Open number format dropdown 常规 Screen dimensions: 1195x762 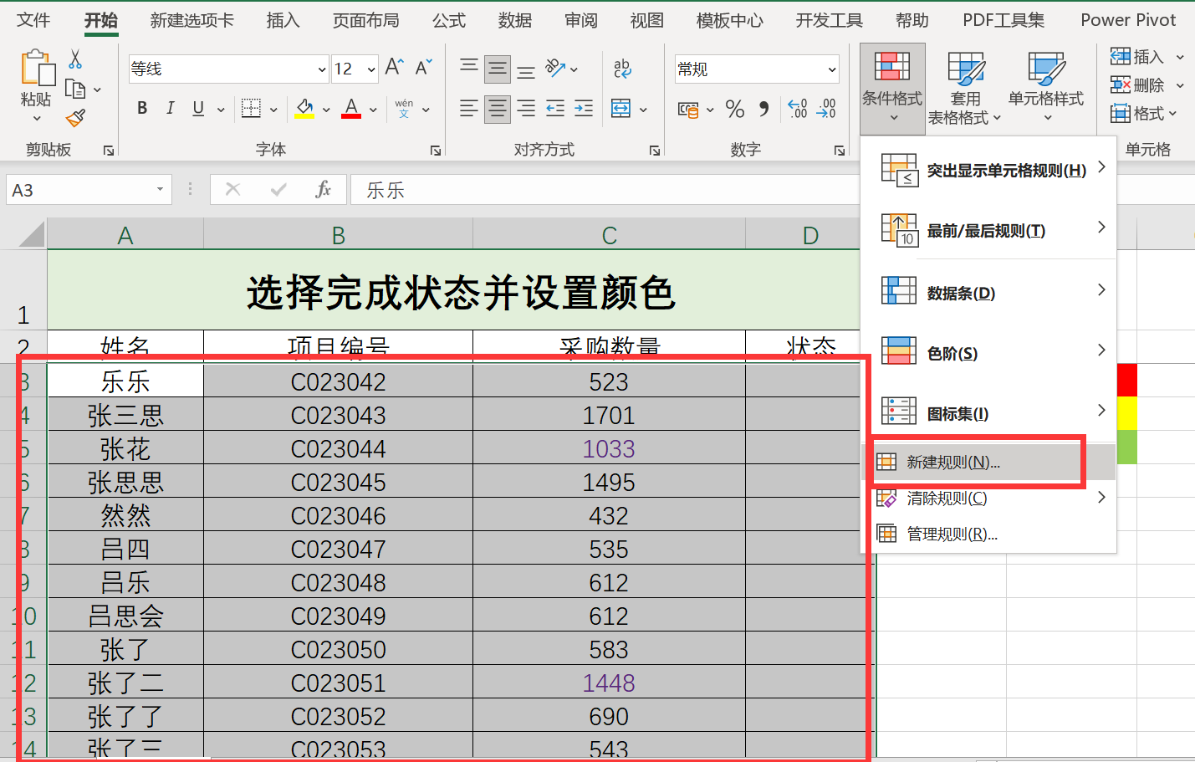832,69
